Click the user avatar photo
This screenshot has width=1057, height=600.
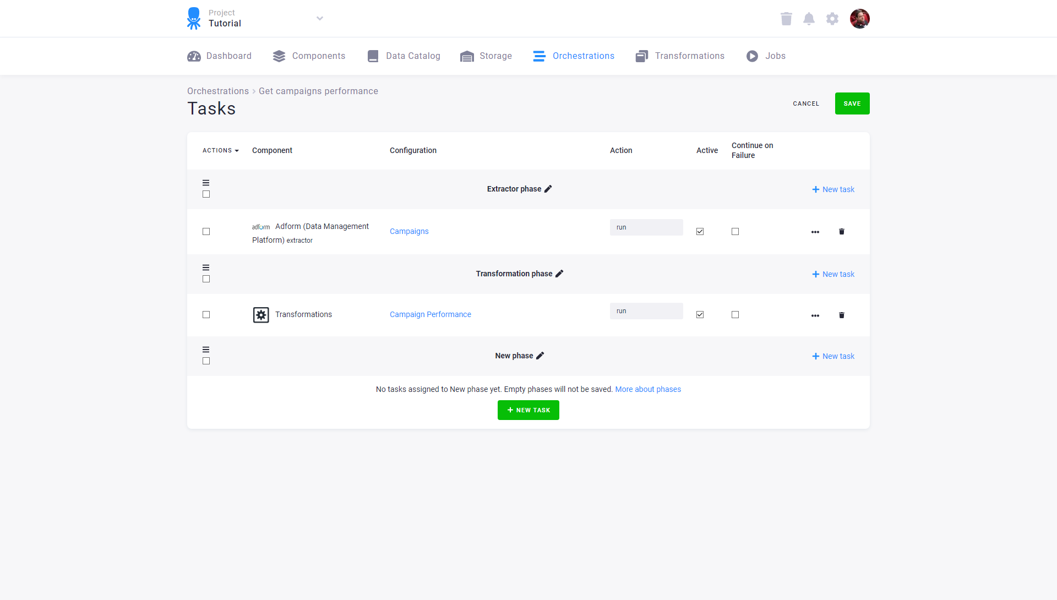tap(860, 18)
